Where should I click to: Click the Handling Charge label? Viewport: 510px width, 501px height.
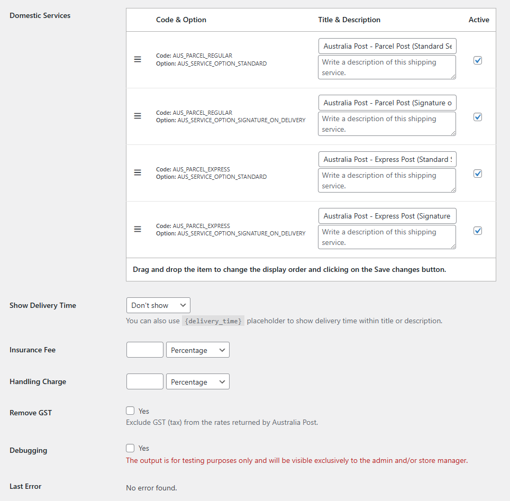(x=38, y=381)
